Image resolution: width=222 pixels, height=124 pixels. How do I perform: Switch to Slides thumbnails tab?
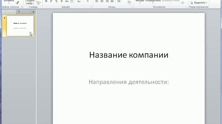tap(9, 12)
